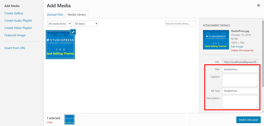Click the Title input field

[240, 70]
